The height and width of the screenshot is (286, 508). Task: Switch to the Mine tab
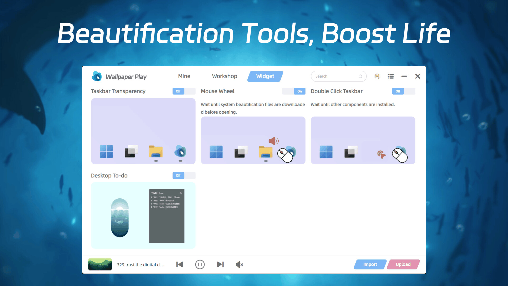(184, 76)
